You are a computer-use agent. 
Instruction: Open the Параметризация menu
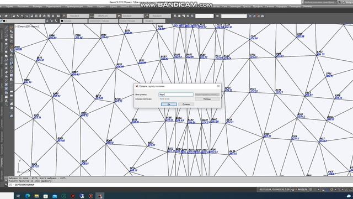[74, 7]
